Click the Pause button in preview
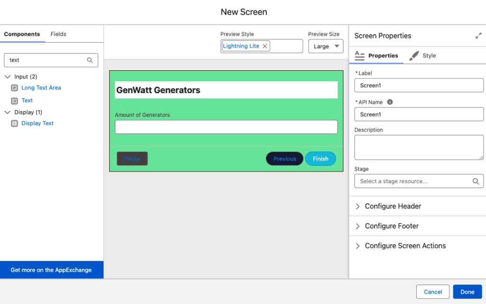Screen dimensions: 486x304 click(132, 159)
